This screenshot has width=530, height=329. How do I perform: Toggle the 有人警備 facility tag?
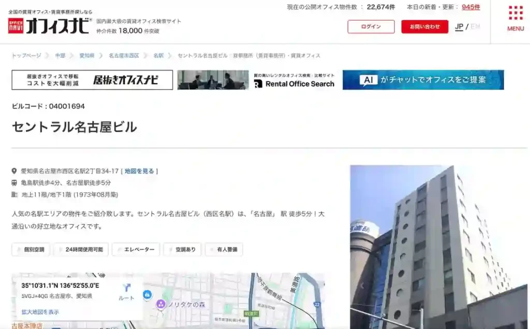point(224,249)
